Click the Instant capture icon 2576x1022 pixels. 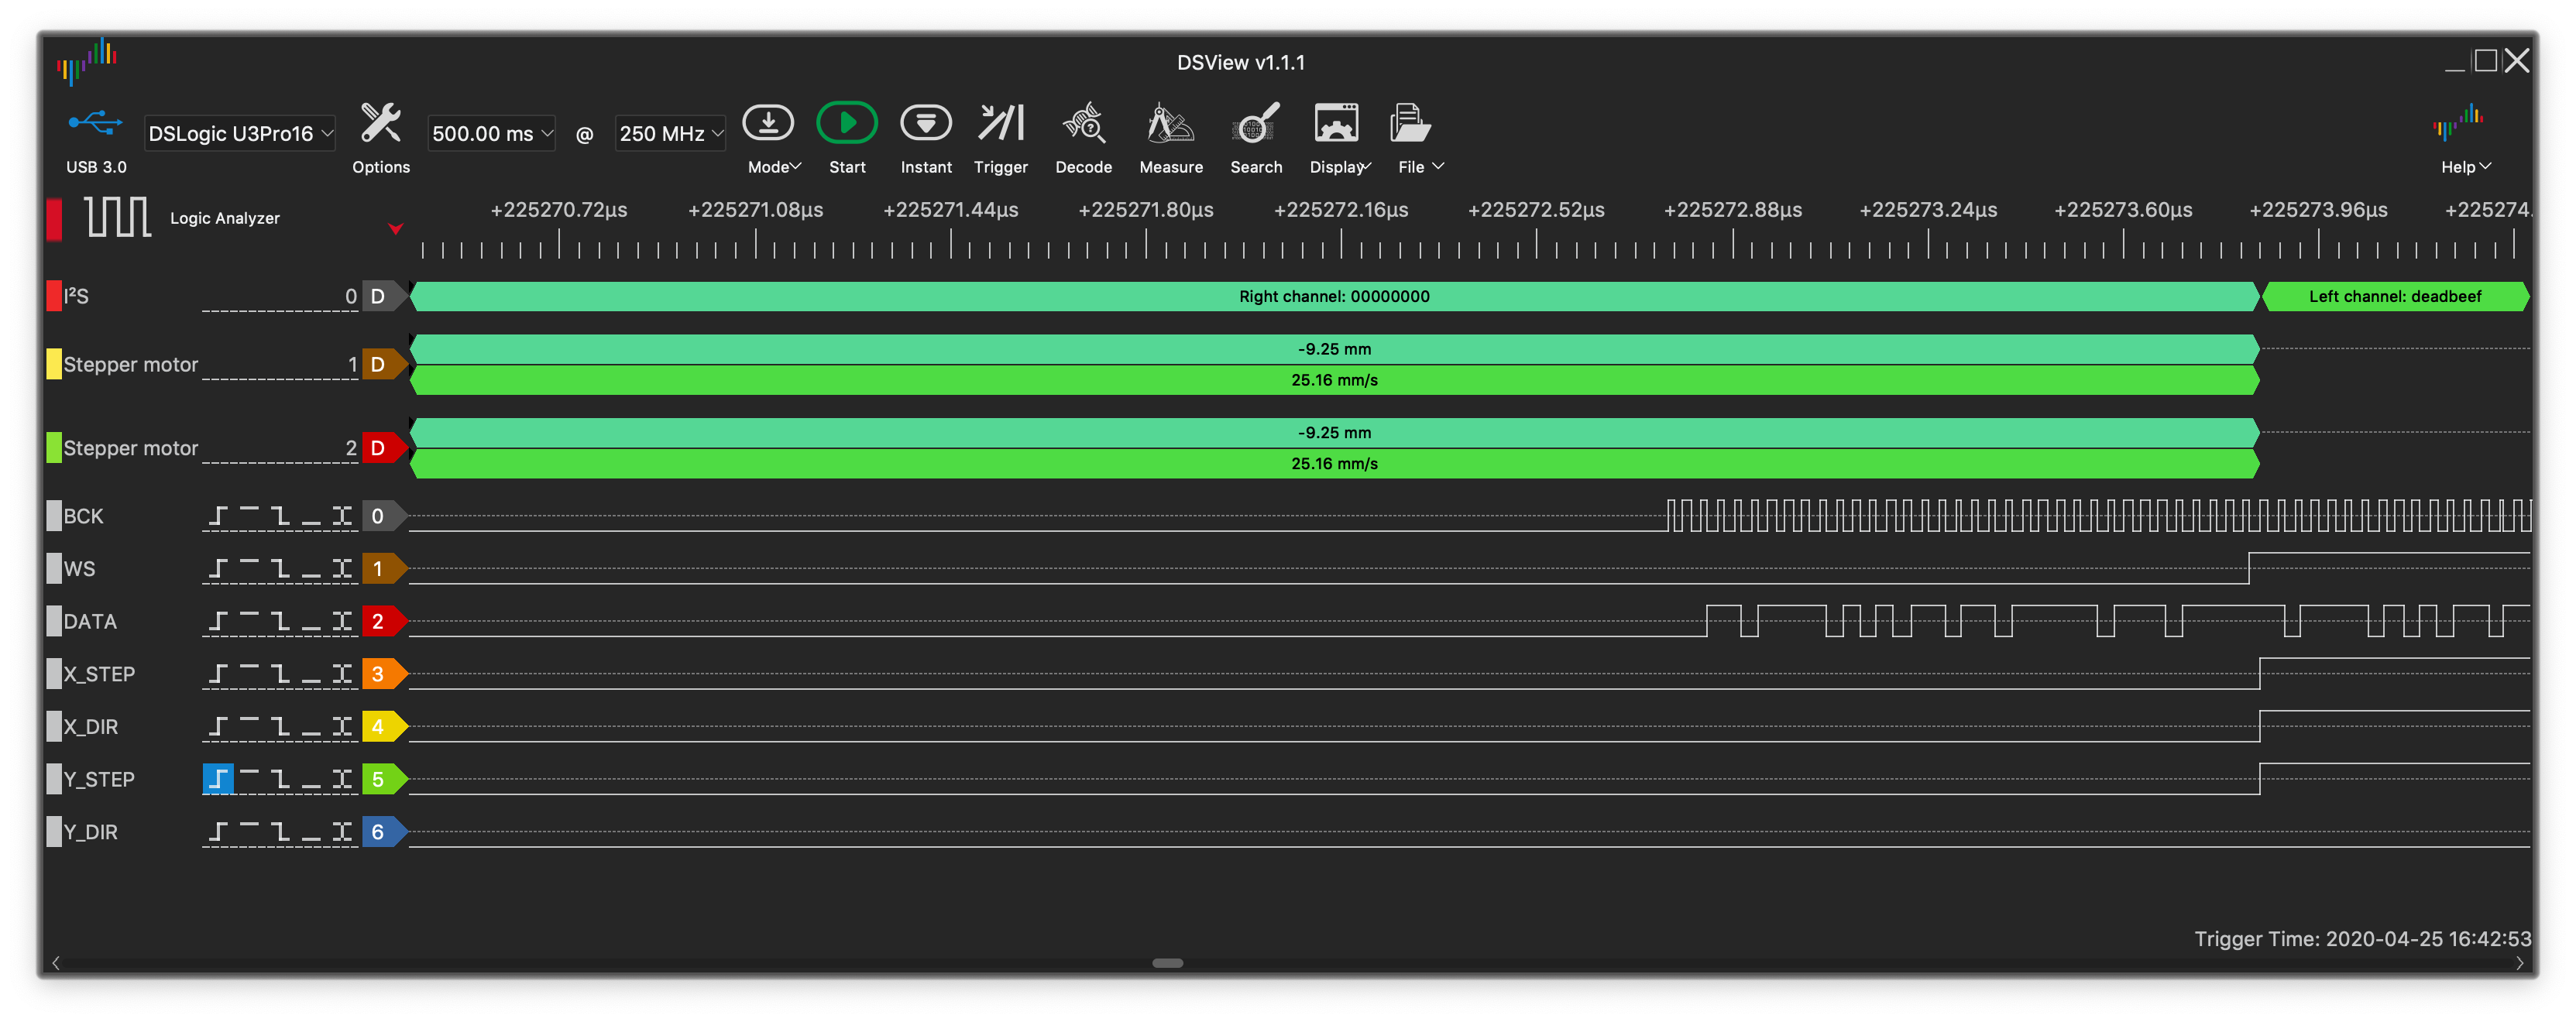point(925,124)
